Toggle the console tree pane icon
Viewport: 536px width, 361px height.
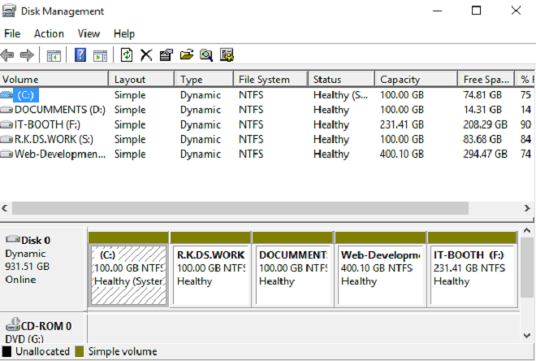point(54,55)
